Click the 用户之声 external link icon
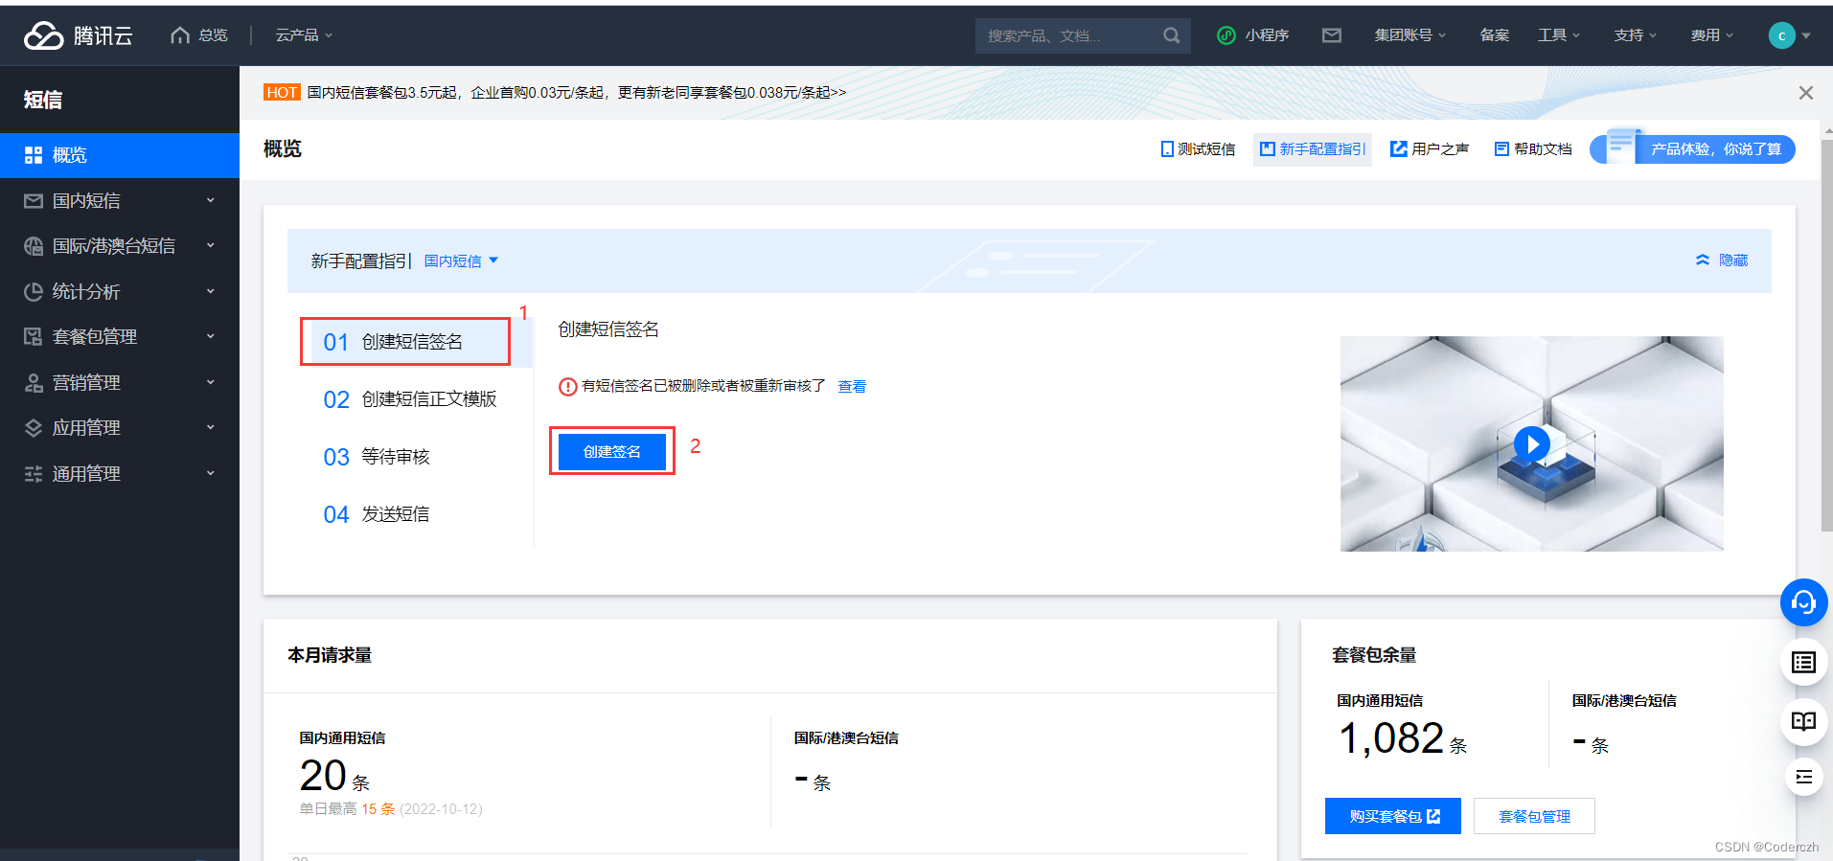Image resolution: width=1833 pixels, height=861 pixels. 1399,149
